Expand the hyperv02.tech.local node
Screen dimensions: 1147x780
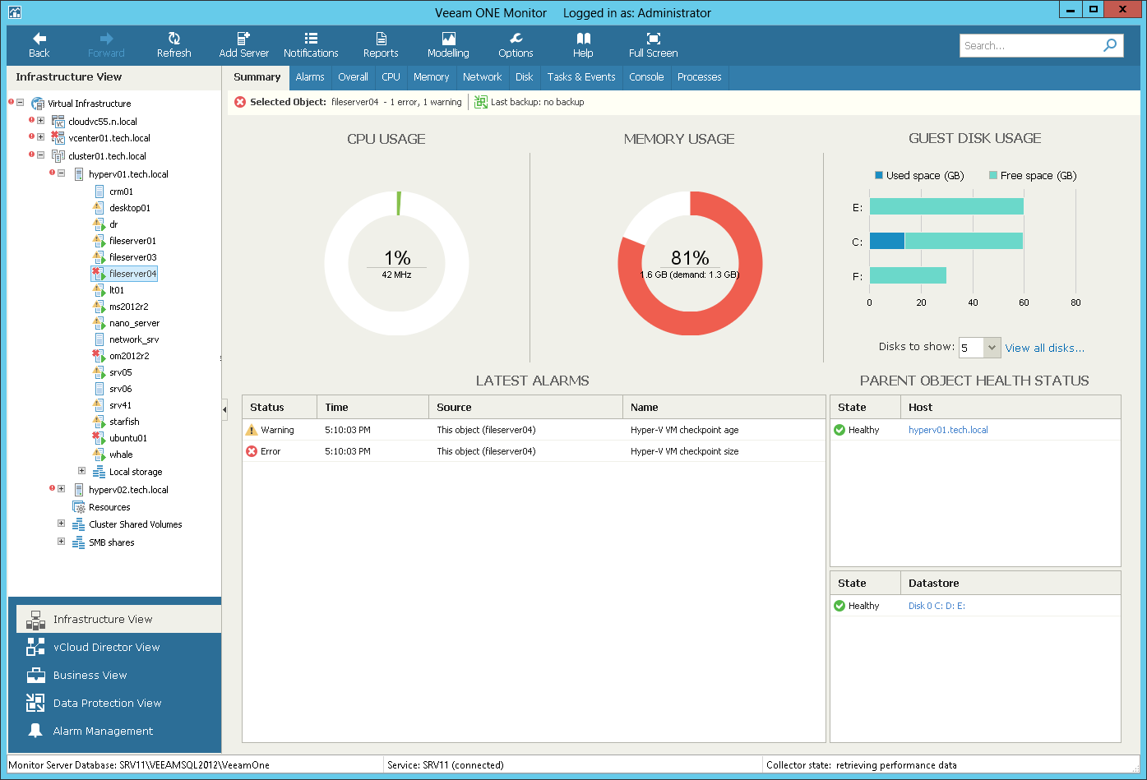point(62,489)
